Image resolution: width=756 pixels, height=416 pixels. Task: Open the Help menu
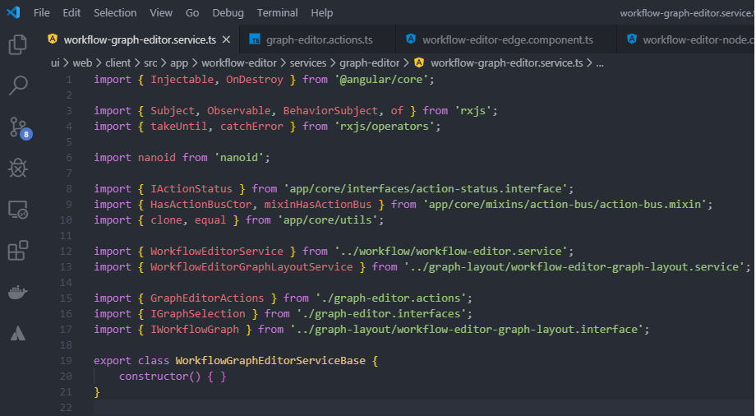(x=321, y=12)
